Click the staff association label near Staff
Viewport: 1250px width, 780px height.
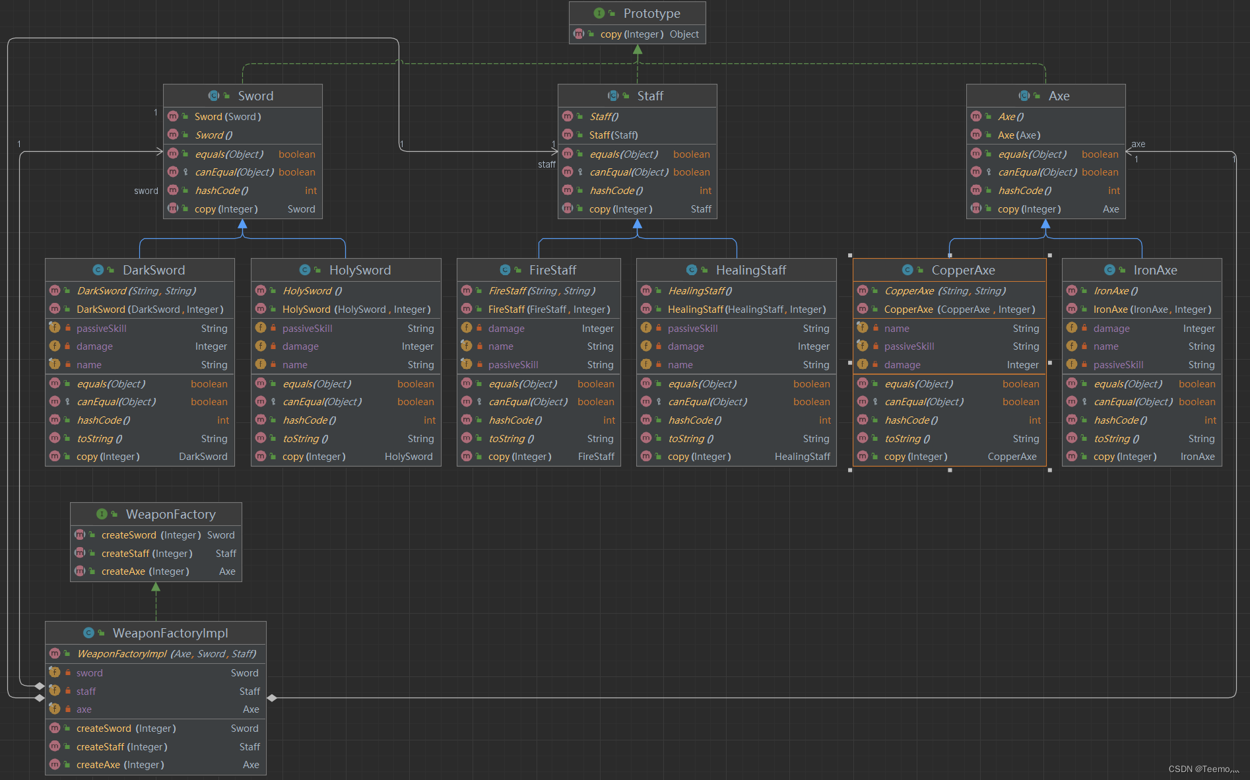(x=546, y=164)
